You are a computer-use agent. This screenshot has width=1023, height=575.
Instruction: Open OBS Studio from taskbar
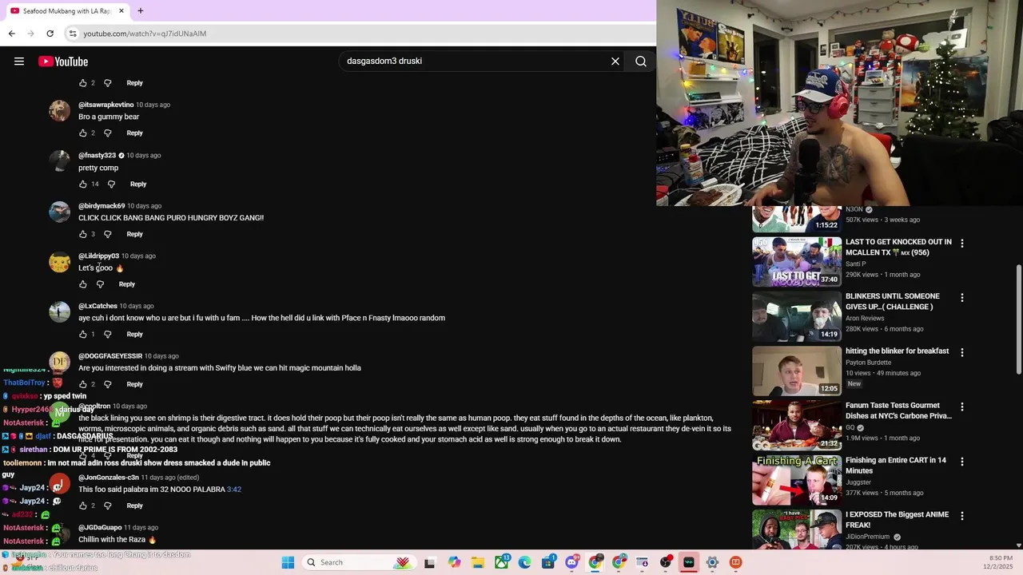[x=665, y=562]
